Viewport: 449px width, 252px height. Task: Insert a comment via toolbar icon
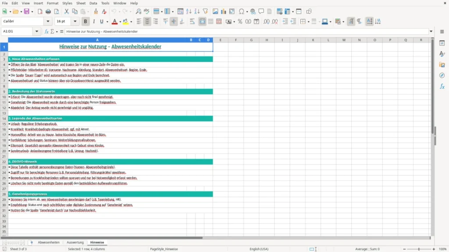(261, 11)
